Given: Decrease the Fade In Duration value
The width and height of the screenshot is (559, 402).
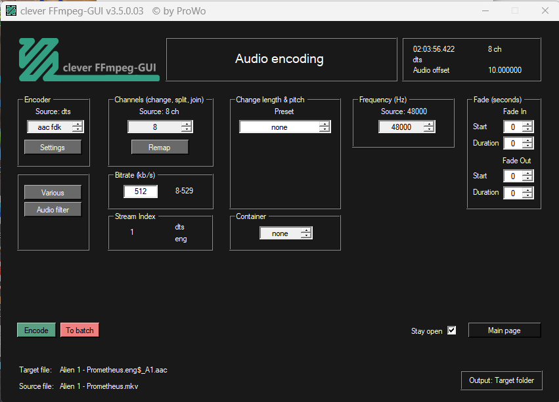Looking at the screenshot, I should (x=527, y=146).
